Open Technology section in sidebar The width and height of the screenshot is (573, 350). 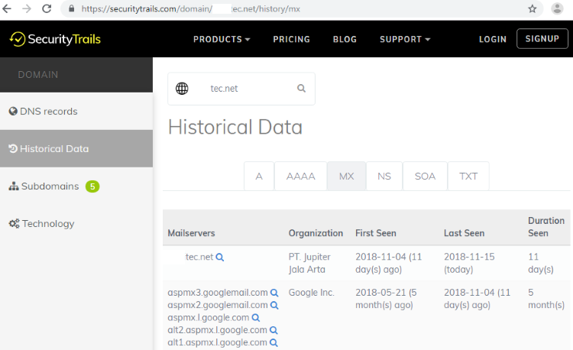pos(76,224)
